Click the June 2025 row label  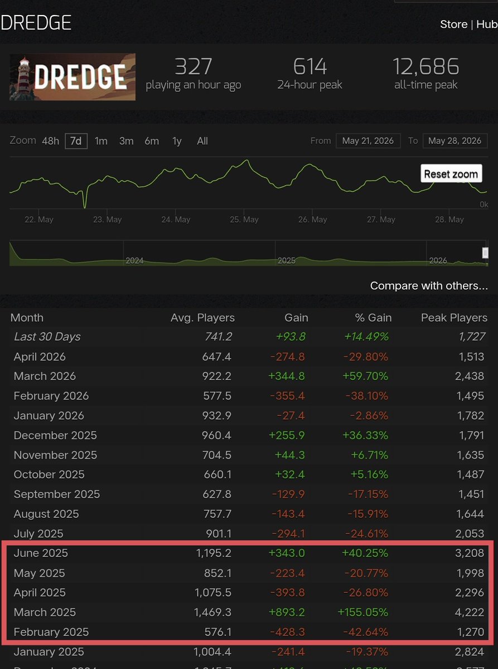41,553
